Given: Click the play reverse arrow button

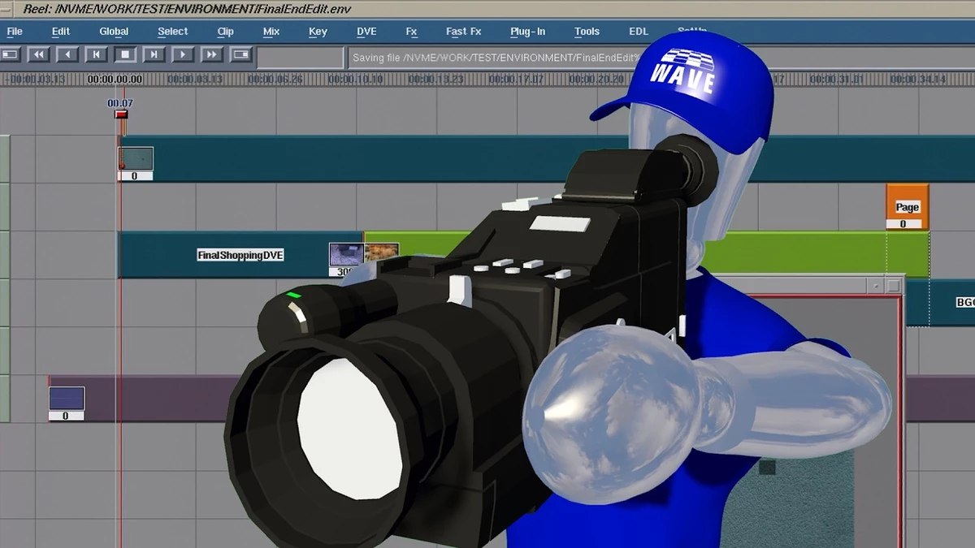Looking at the screenshot, I should pos(67,54).
